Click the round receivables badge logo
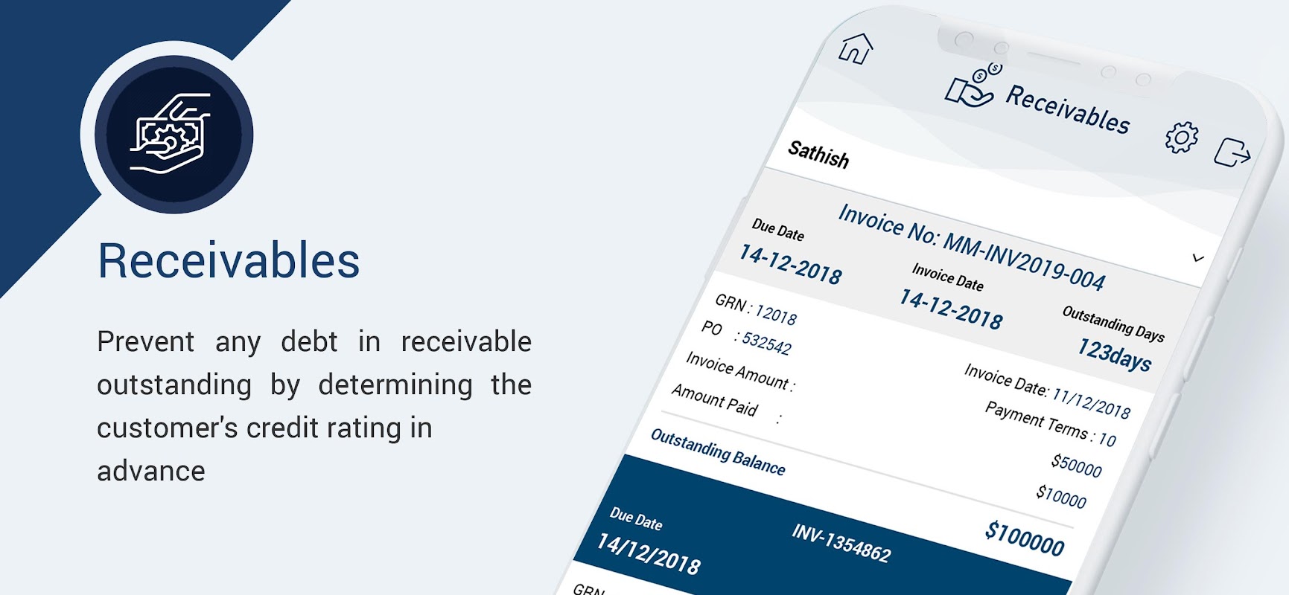The image size is (1289, 595). pos(174,135)
